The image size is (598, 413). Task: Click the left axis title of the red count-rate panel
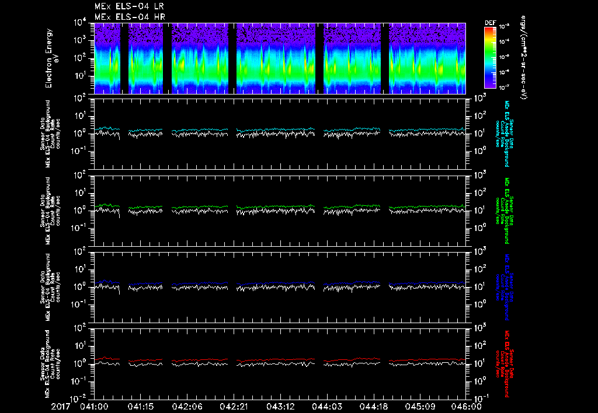50,364
